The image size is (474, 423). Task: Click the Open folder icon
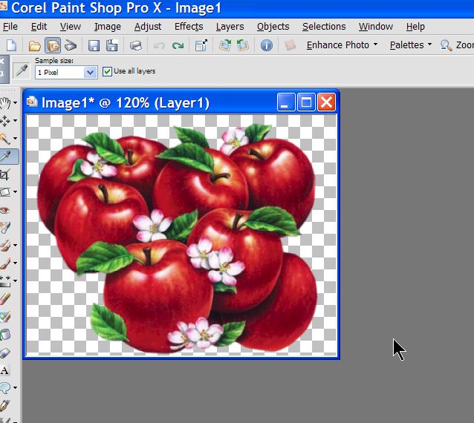click(34, 45)
